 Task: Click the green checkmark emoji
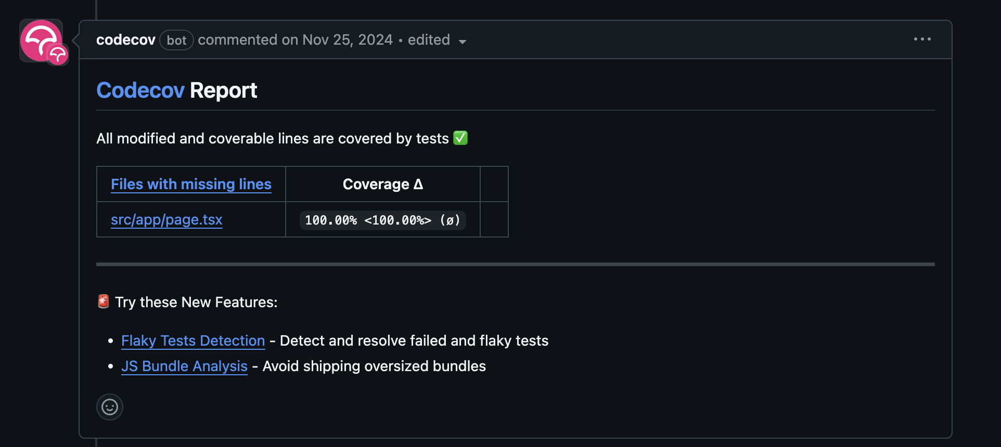point(460,138)
